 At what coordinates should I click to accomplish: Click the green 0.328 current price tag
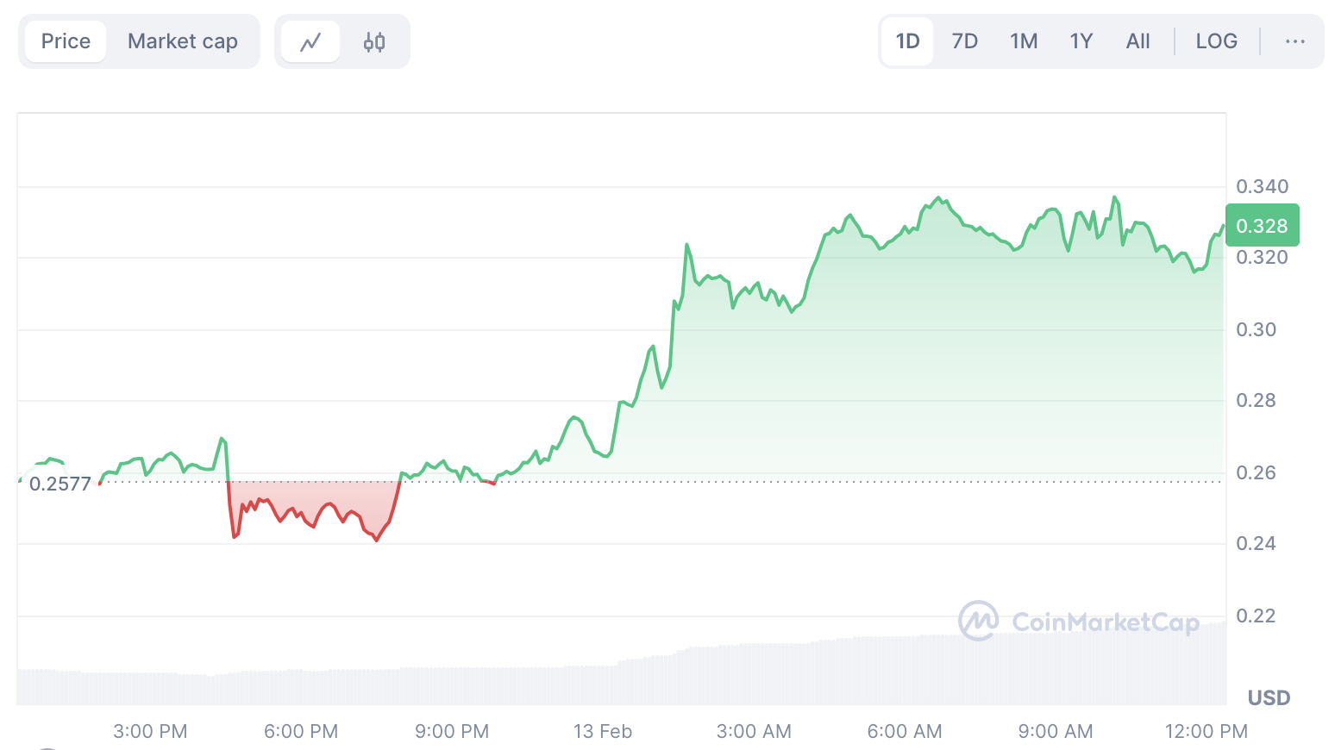[x=1262, y=226]
